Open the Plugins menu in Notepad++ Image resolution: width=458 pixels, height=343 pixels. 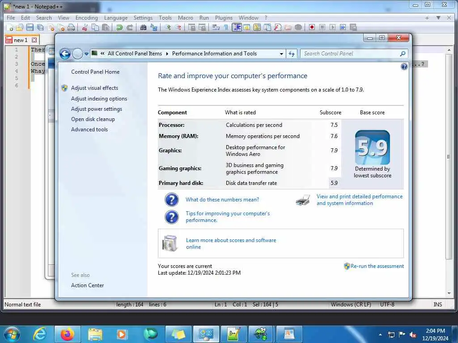224,18
